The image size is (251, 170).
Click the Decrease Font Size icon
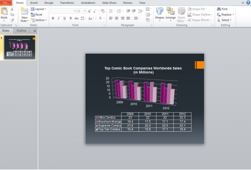point(95,11)
